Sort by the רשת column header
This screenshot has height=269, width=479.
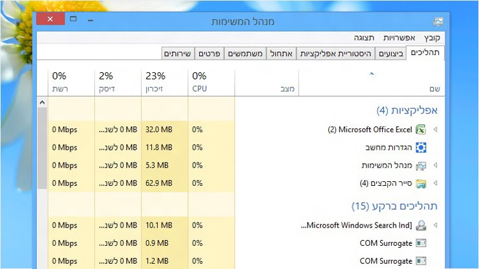click(71, 83)
